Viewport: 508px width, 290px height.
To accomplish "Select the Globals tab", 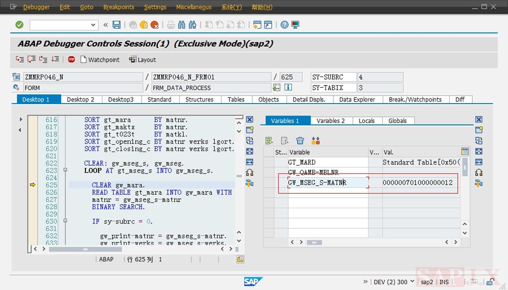I will point(398,121).
